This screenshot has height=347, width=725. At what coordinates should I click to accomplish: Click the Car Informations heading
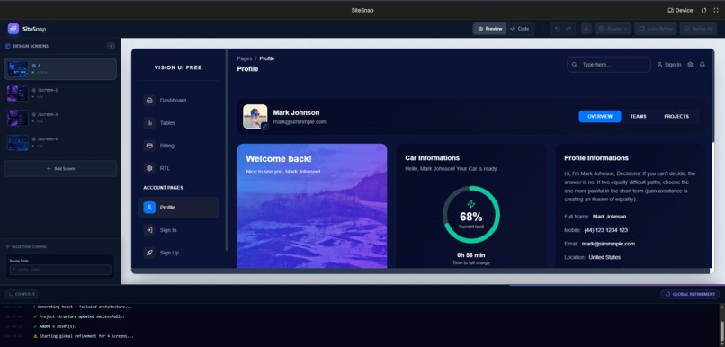[433, 158]
